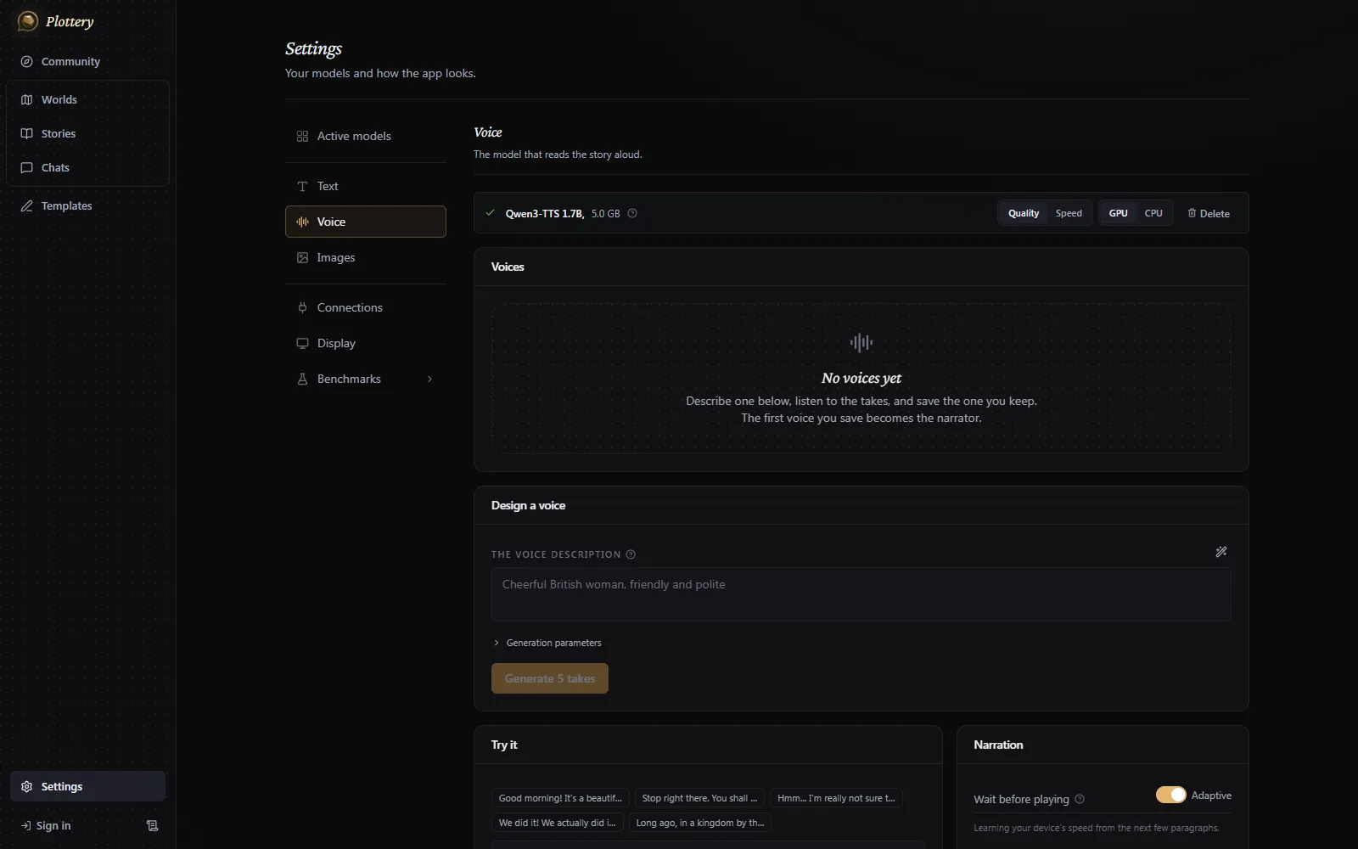Image resolution: width=1358 pixels, height=849 pixels.
Task: Pick the 'Hmm... I'm really not sure' sample
Action: point(836,798)
